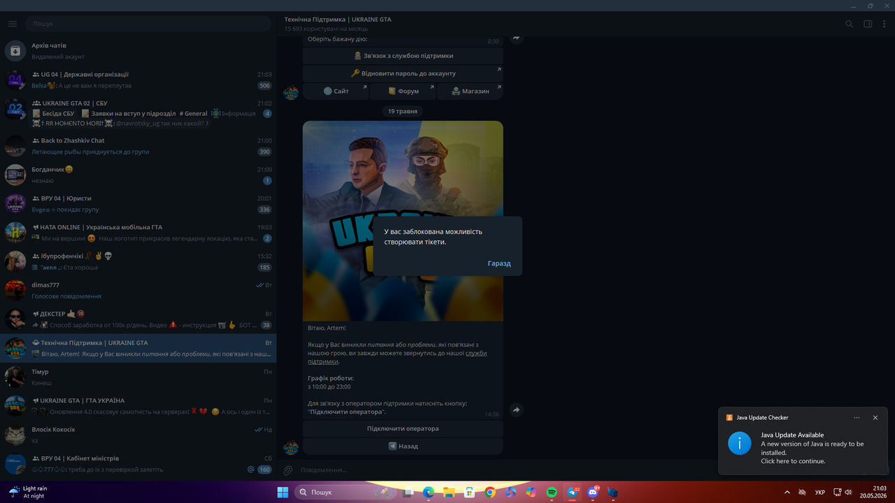
Task: Open the bot avatar beside Назад button
Action: tap(291, 446)
